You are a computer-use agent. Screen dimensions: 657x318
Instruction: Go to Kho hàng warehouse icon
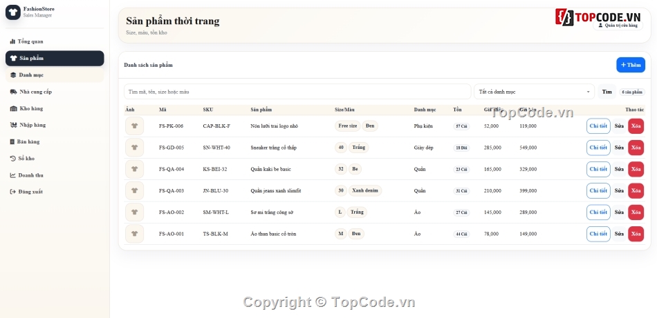pos(13,108)
